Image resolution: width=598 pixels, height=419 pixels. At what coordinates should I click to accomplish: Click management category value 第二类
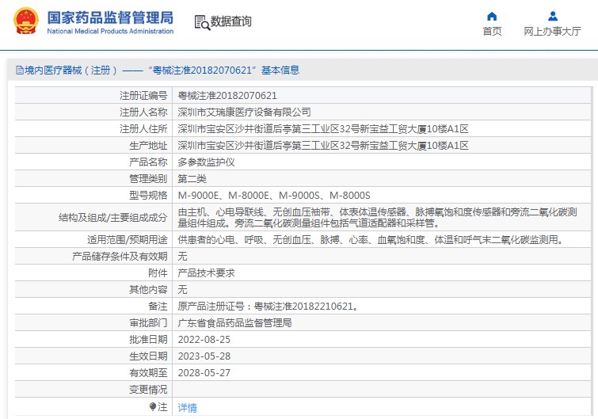(x=192, y=178)
